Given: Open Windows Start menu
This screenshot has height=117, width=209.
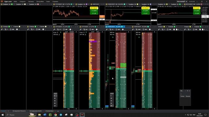Looking at the screenshot, I should (x=3, y=115).
